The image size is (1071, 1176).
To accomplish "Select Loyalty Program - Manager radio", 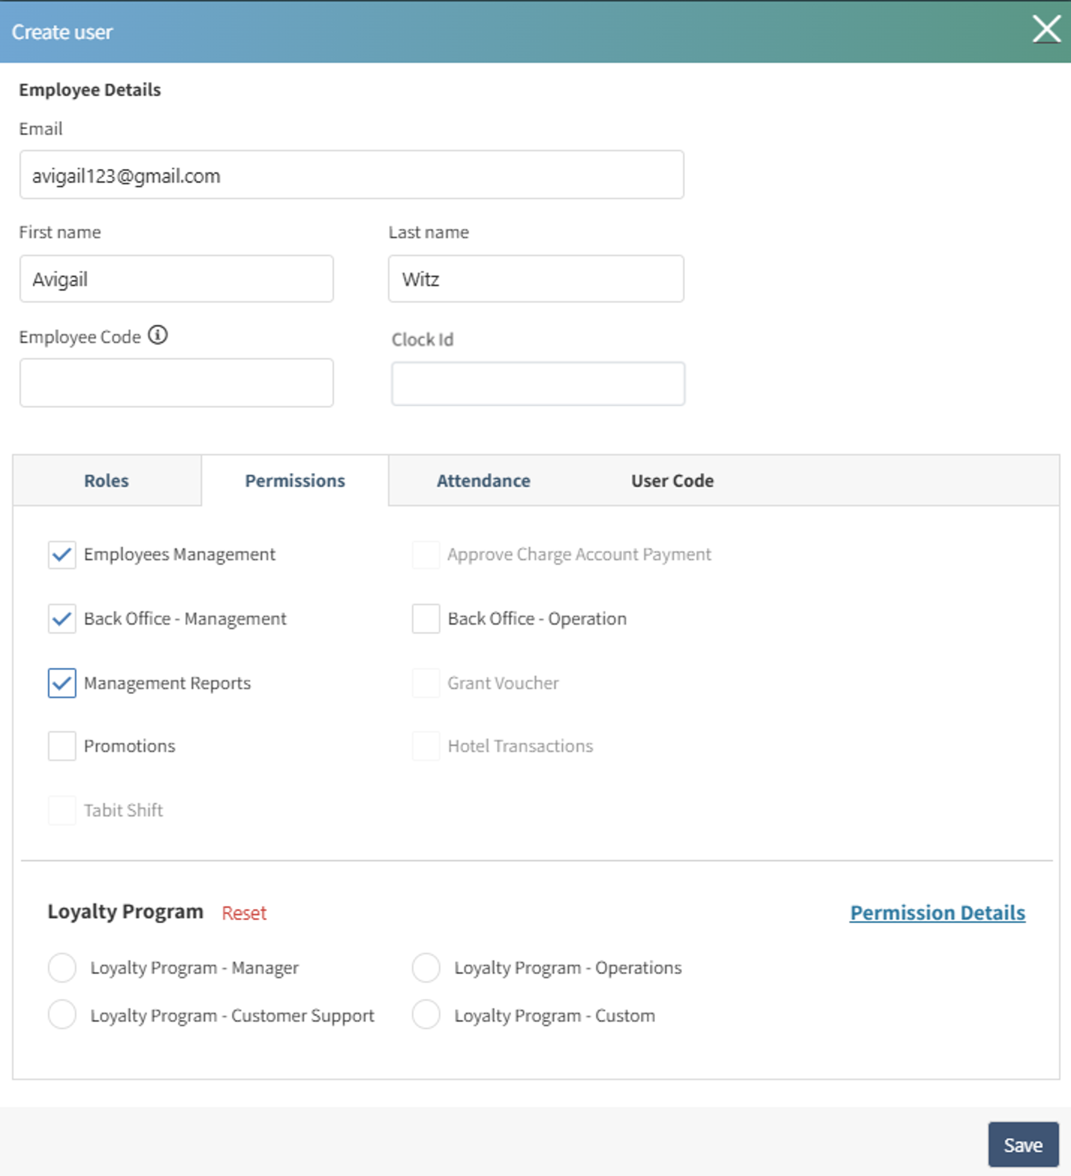I will tap(62, 968).
